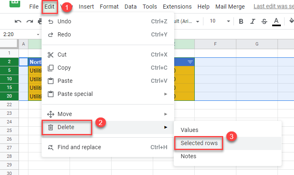Select column G header
The height and width of the screenshot is (175, 294).
pyautogui.click(x=257, y=44)
